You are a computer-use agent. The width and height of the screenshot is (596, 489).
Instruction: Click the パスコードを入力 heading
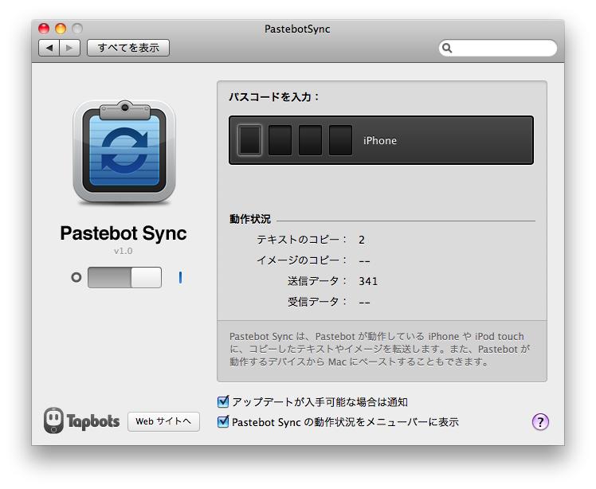(273, 97)
